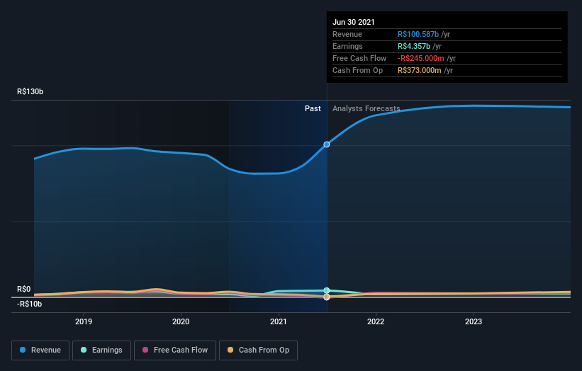Click the Jun 30 2021 tooltip date
The height and width of the screenshot is (371, 582).
point(353,22)
